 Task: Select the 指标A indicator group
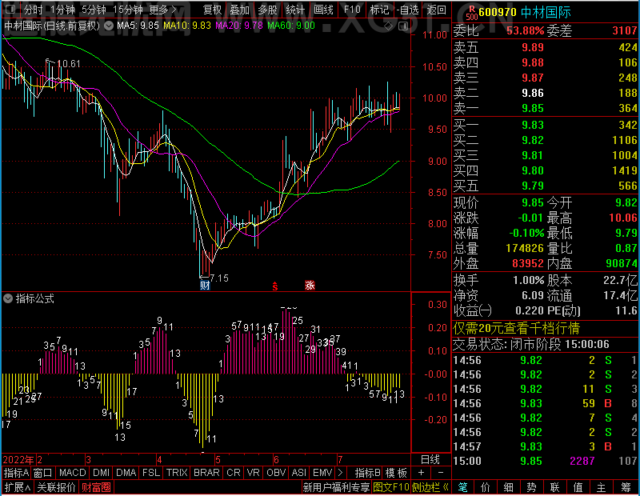pos(16,473)
